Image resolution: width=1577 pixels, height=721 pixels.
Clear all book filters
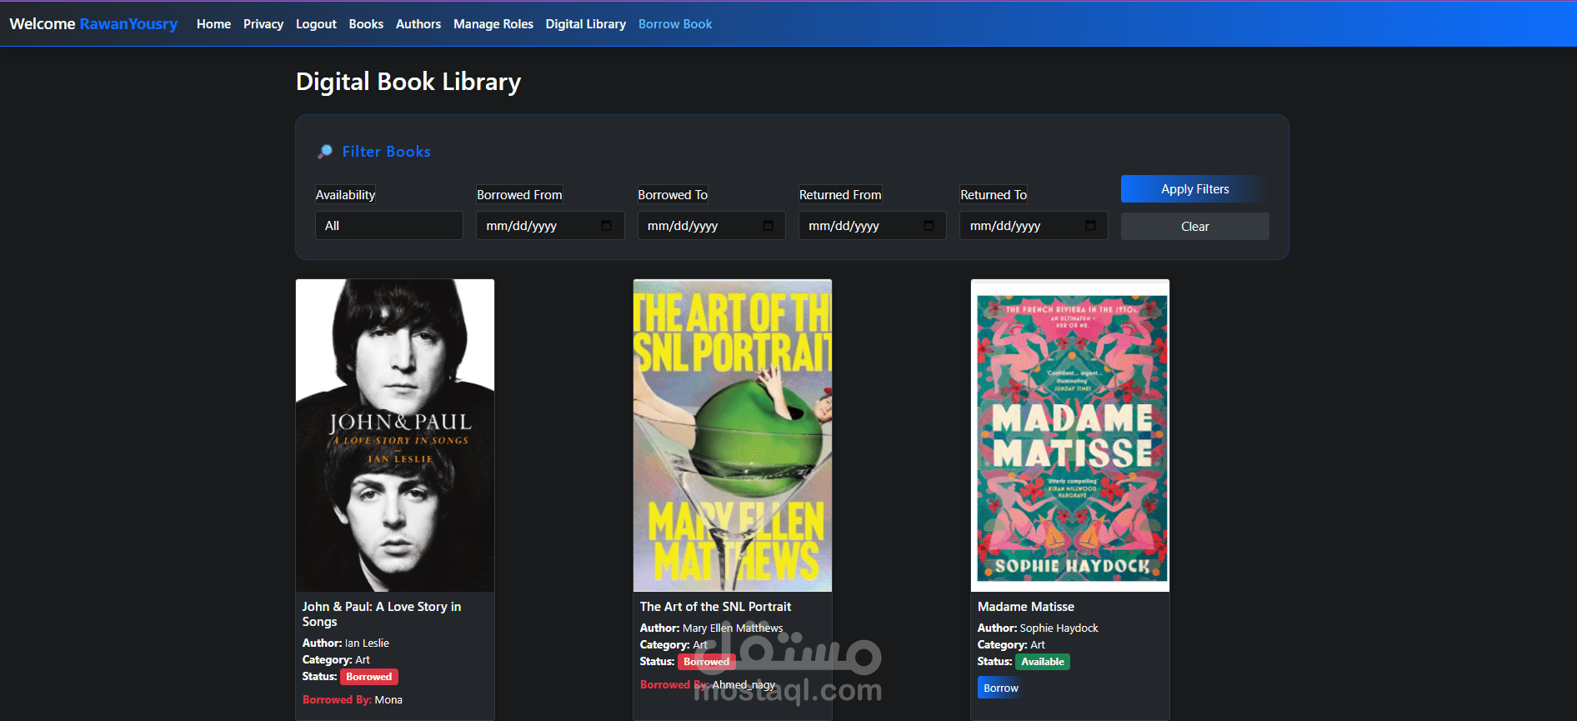click(x=1194, y=227)
